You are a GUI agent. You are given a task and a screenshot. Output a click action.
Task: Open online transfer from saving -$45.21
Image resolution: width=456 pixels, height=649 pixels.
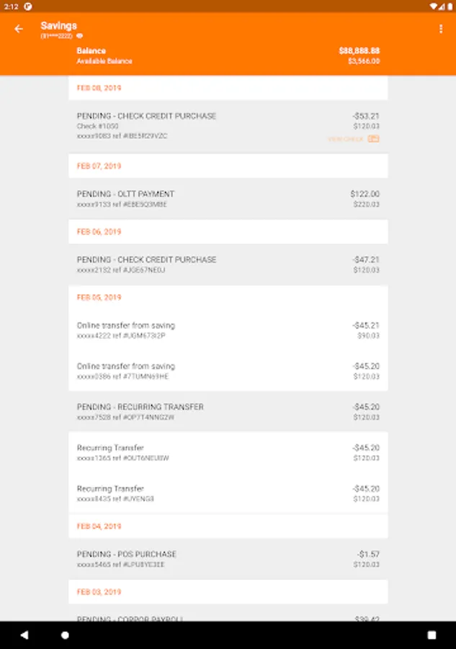[228, 330]
